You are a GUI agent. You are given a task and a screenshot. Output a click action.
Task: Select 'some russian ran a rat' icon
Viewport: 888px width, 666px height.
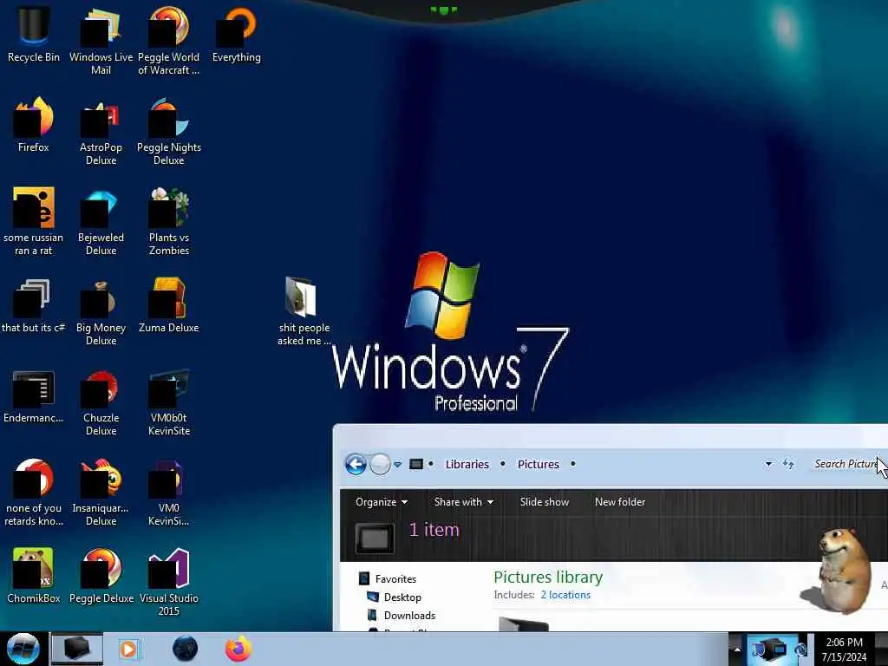point(34,221)
